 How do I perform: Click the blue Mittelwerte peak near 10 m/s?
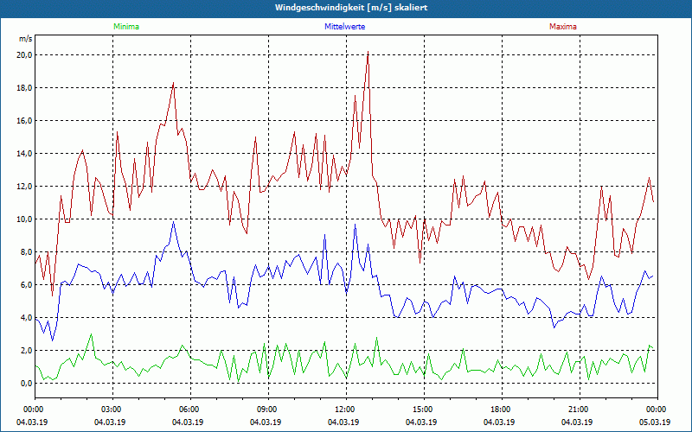[x=174, y=222]
